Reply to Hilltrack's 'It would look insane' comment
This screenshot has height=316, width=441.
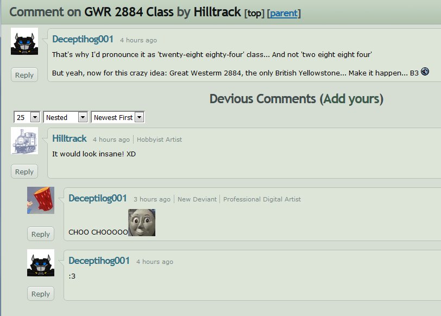tap(24, 172)
